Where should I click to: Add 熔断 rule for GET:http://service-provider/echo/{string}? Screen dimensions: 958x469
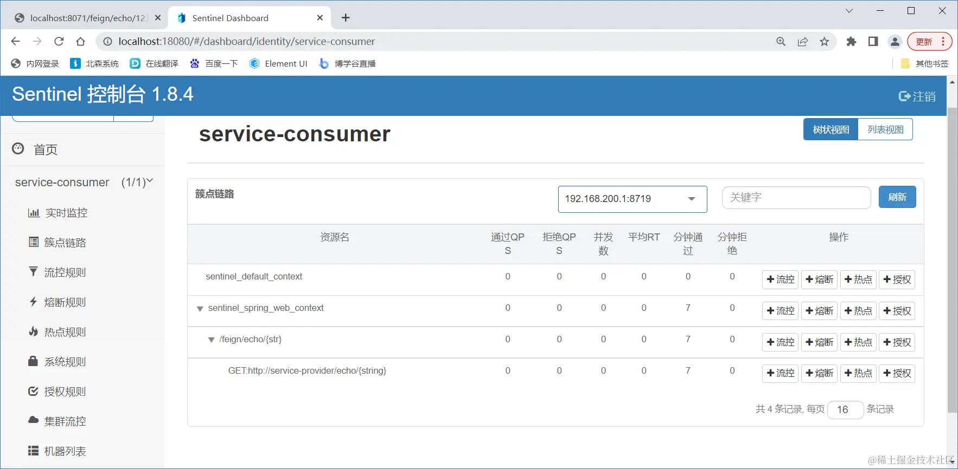[x=819, y=373]
